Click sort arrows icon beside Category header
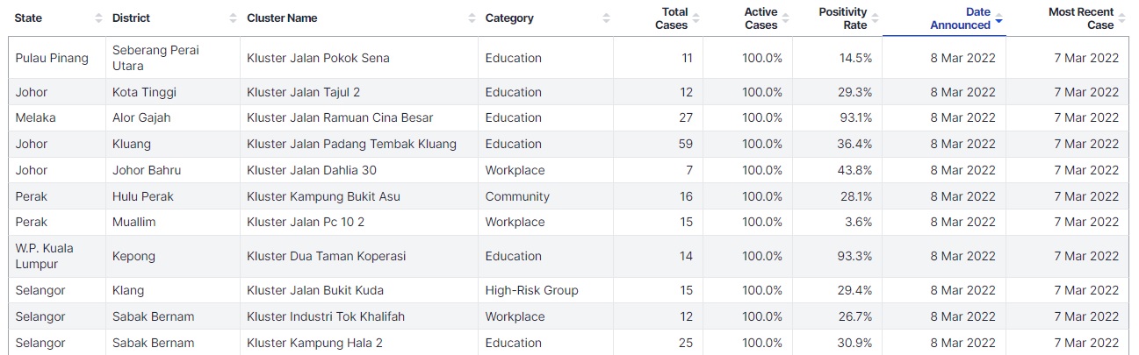 pos(607,18)
